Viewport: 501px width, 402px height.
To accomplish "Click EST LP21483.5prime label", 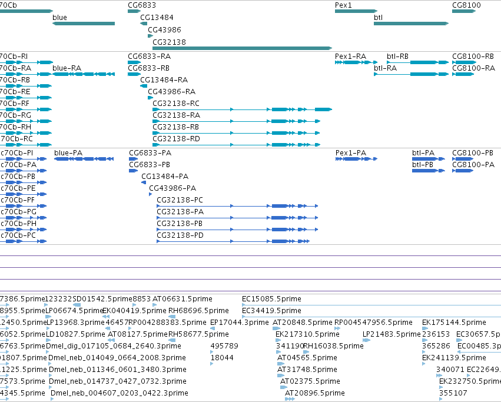I will (x=391, y=334).
